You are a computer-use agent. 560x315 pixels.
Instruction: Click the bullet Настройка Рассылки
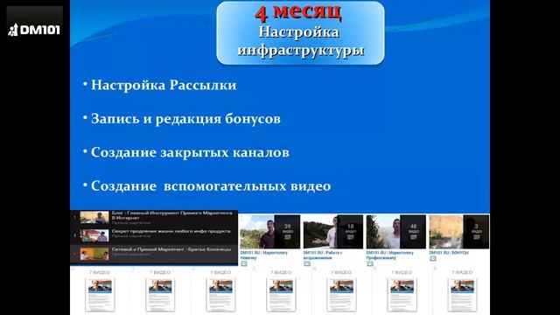[164, 85]
